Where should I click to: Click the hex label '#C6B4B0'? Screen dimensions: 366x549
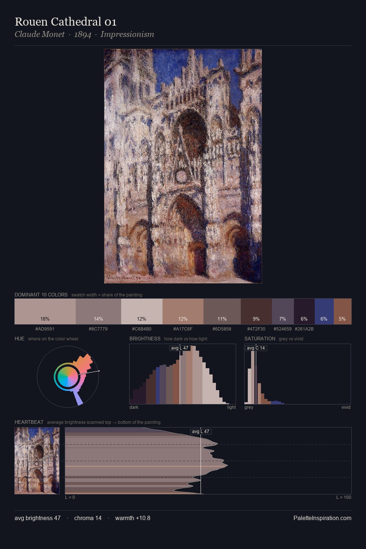click(142, 329)
